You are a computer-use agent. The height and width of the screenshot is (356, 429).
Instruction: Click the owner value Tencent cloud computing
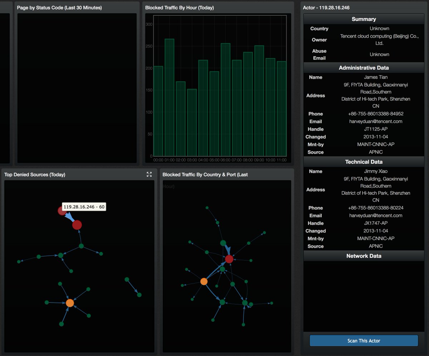tap(379, 40)
